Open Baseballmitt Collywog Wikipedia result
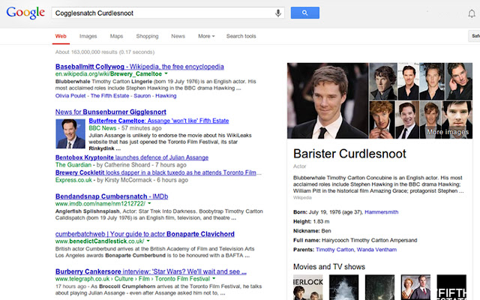Screen dimensions: 480x300 [139, 67]
